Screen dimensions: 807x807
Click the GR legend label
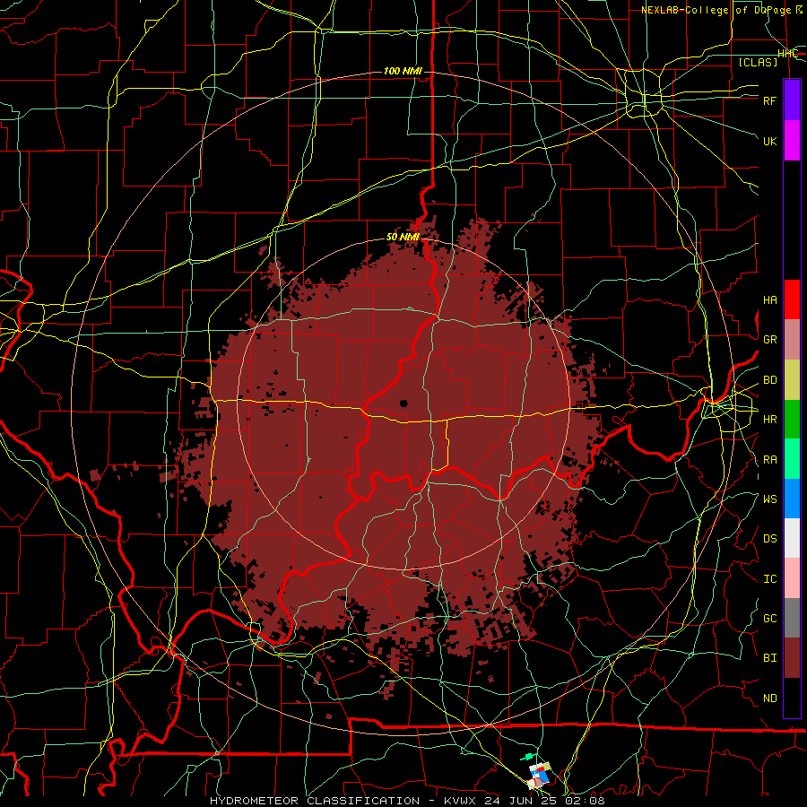coord(769,340)
